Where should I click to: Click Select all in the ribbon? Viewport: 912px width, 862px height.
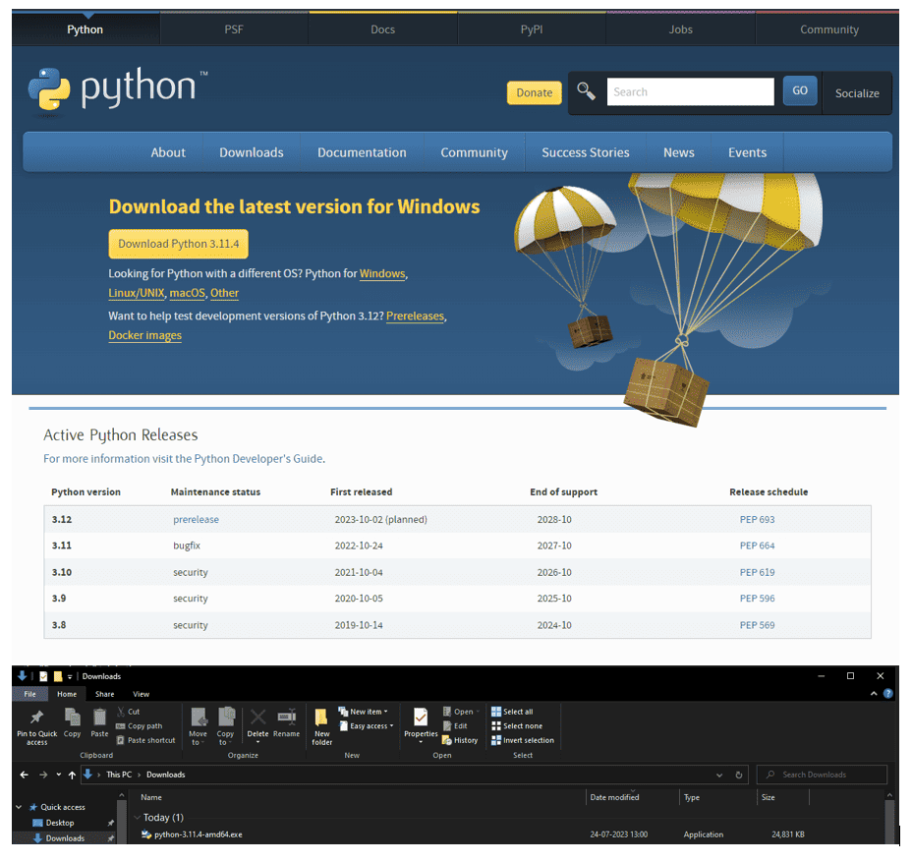pos(512,712)
